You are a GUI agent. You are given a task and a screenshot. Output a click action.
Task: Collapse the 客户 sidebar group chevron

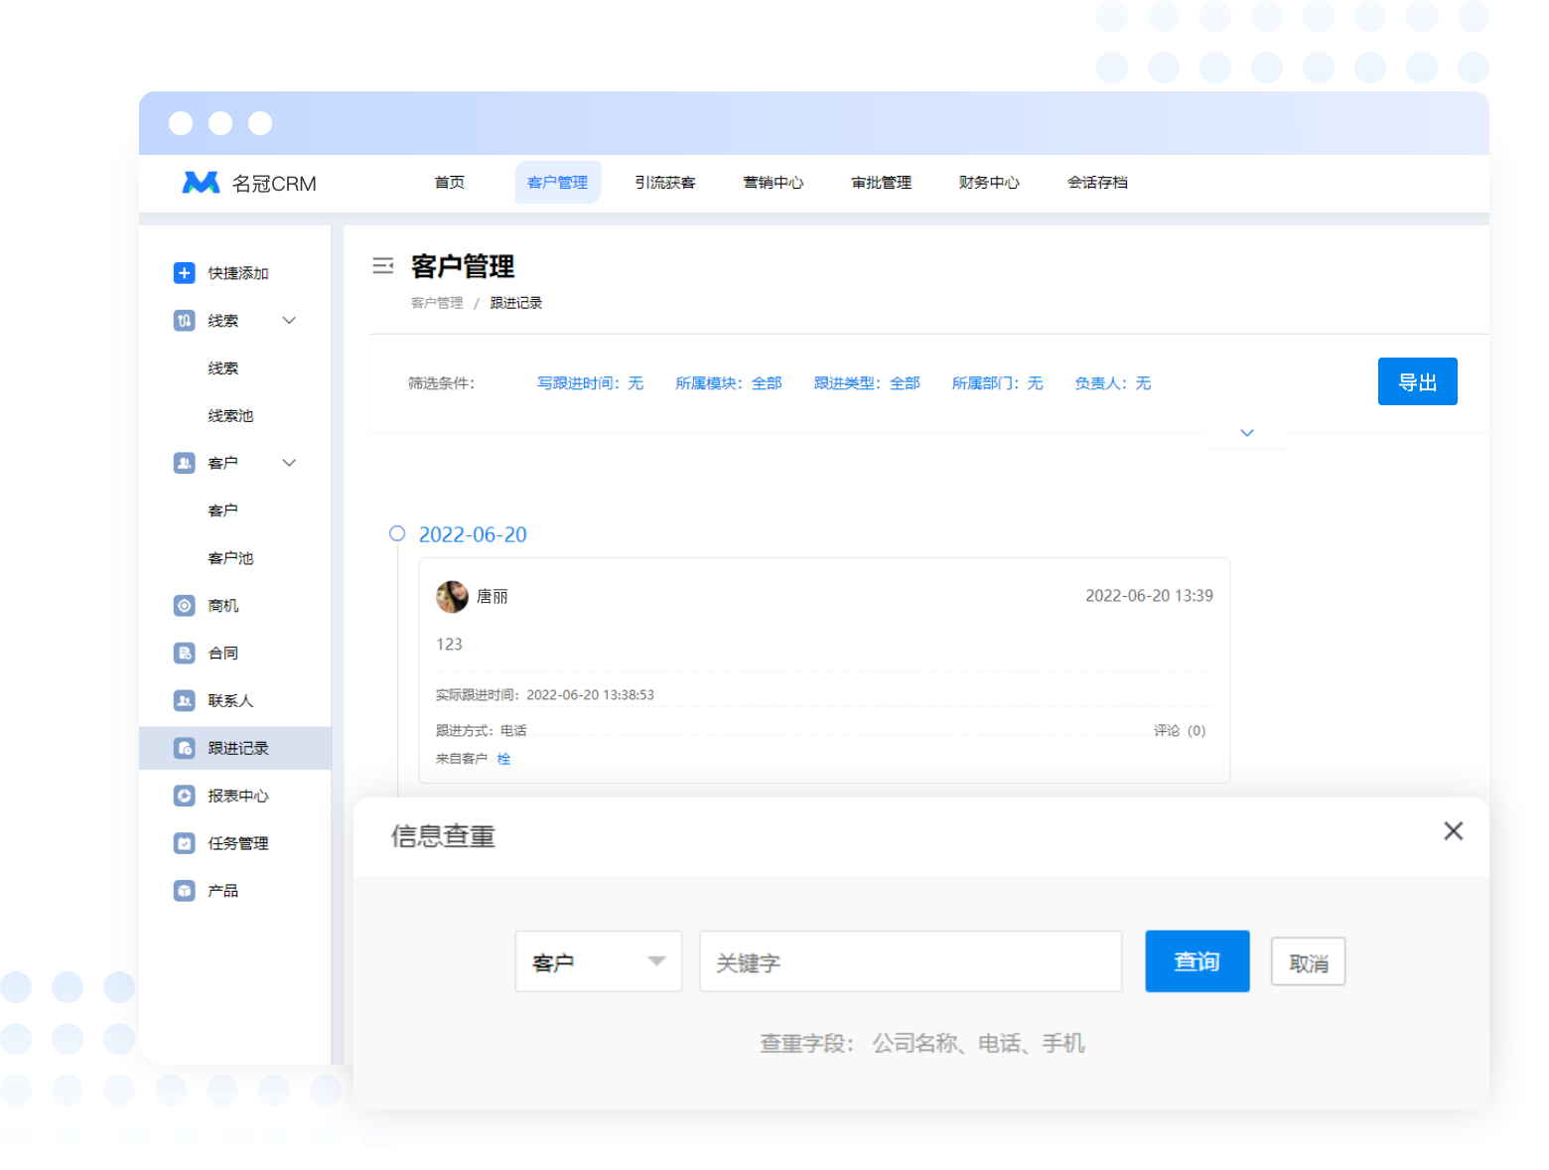289,463
